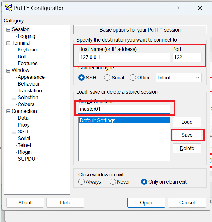Open the Proxy settings category
The image size is (212, 222).
(x=24, y=125)
